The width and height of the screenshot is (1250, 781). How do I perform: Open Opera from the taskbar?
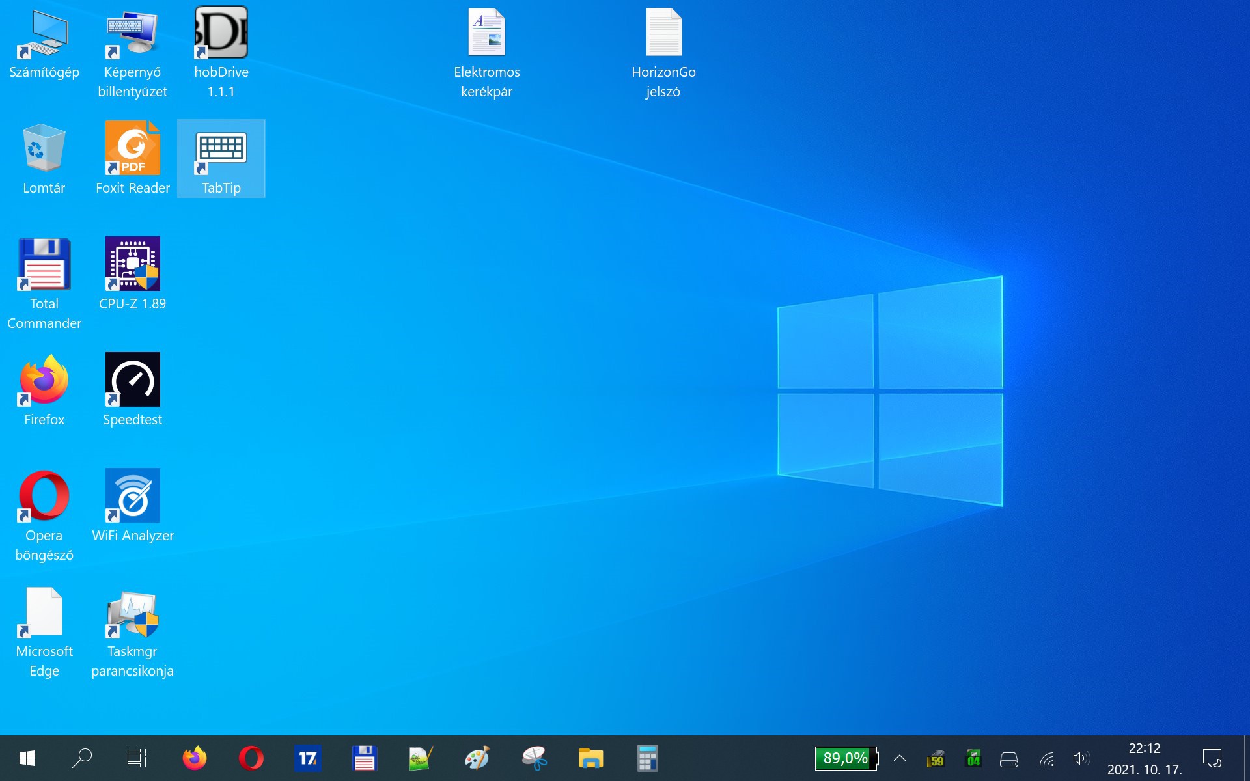pyautogui.click(x=251, y=758)
